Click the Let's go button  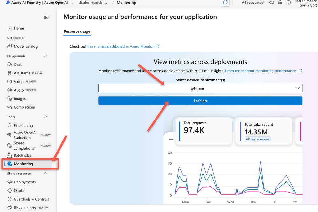200,100
